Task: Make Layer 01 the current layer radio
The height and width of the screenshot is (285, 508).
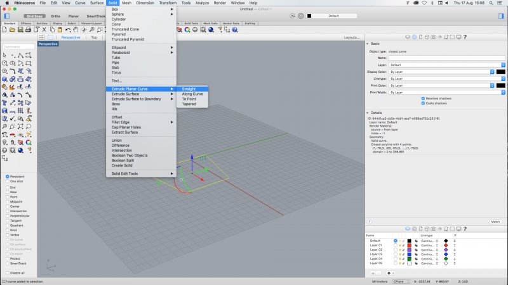Action: (395, 245)
